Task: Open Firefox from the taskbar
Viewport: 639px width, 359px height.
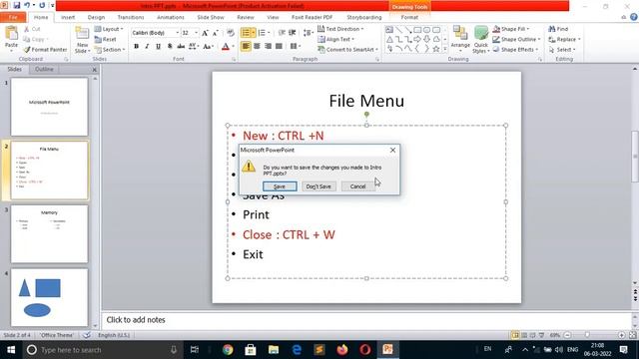Action: click(342, 349)
